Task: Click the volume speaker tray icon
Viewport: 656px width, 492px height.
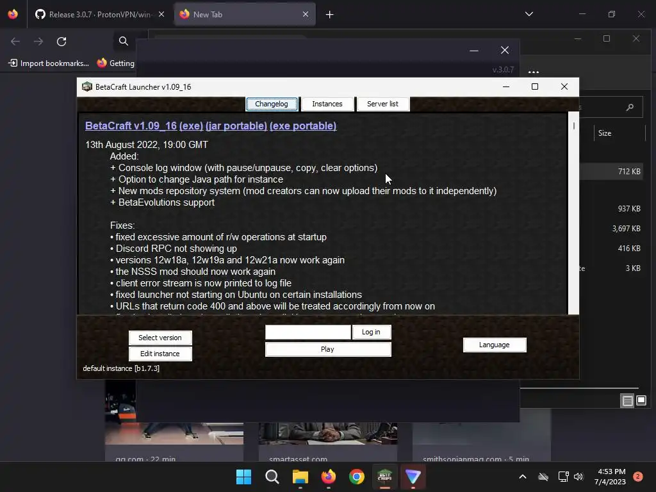Action: click(578, 477)
